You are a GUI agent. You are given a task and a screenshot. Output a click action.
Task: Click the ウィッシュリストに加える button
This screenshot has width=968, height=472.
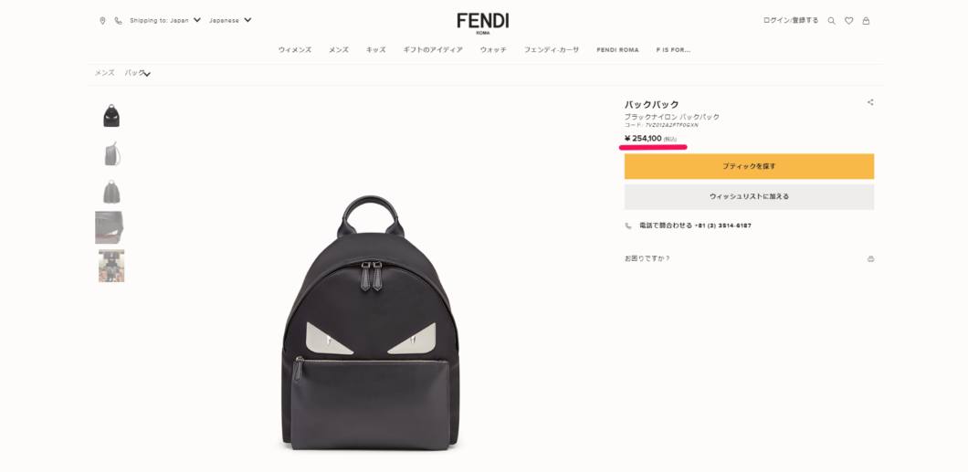(x=749, y=197)
